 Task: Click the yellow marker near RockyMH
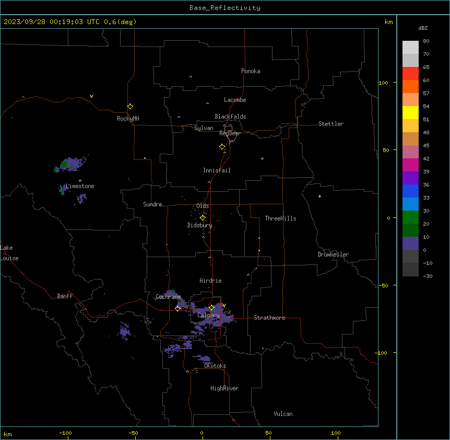pos(130,107)
